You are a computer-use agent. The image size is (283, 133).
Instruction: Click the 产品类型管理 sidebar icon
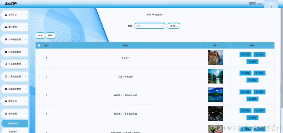click(6, 39)
